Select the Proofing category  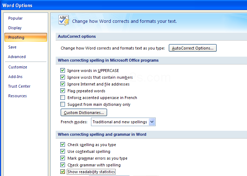click(x=26, y=37)
